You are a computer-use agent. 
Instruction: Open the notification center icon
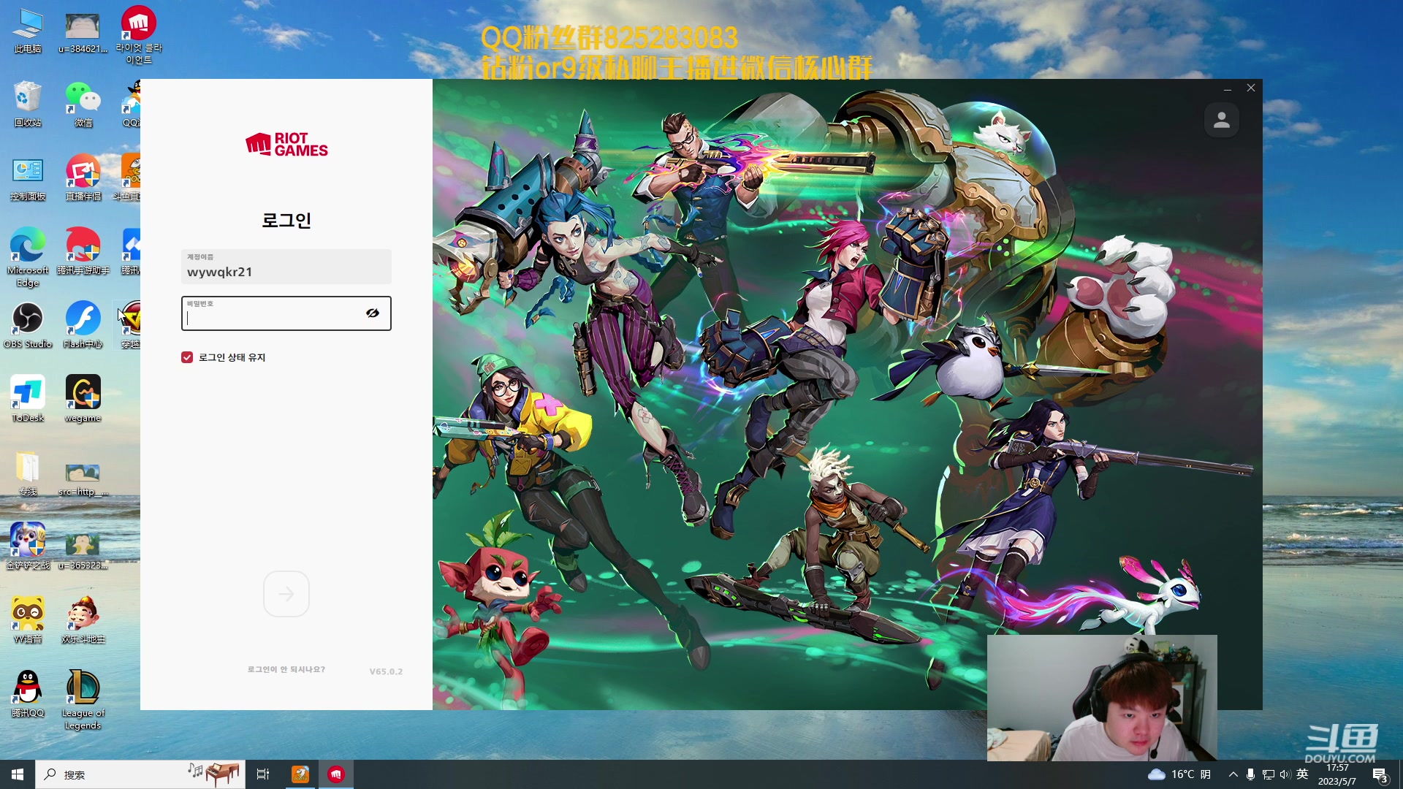pyautogui.click(x=1380, y=774)
